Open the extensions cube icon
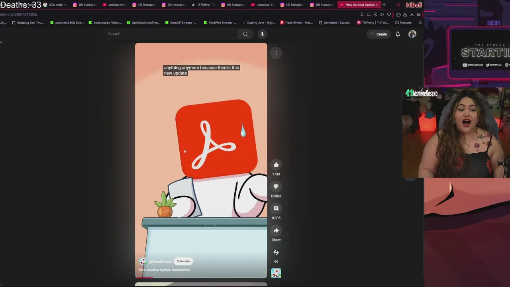The image size is (510, 287). (398, 14)
